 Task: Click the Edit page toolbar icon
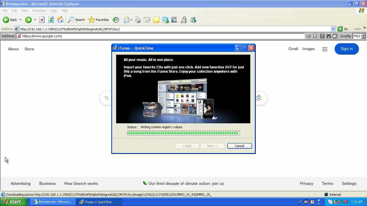[x=147, y=20]
